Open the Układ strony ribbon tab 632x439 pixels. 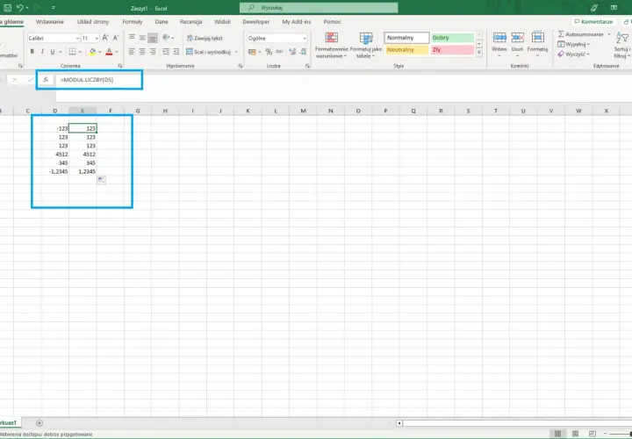pos(93,22)
